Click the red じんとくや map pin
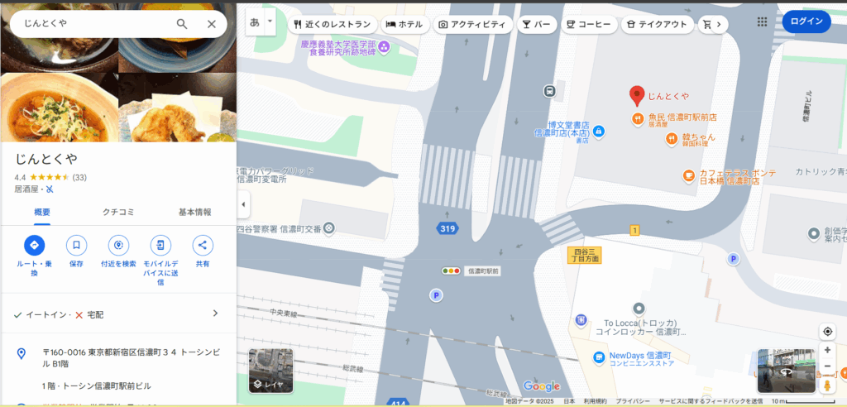 (x=638, y=96)
